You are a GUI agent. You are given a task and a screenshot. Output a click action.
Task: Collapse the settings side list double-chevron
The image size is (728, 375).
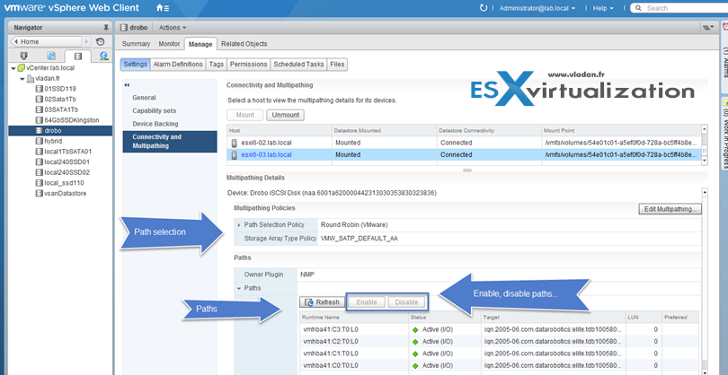pyautogui.click(x=127, y=85)
